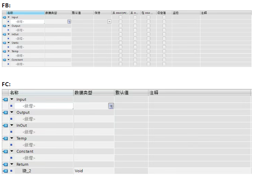Click blue square marker under FC Temp
Image resolution: width=254 pixels, height=175 pixels.
tap(11, 145)
